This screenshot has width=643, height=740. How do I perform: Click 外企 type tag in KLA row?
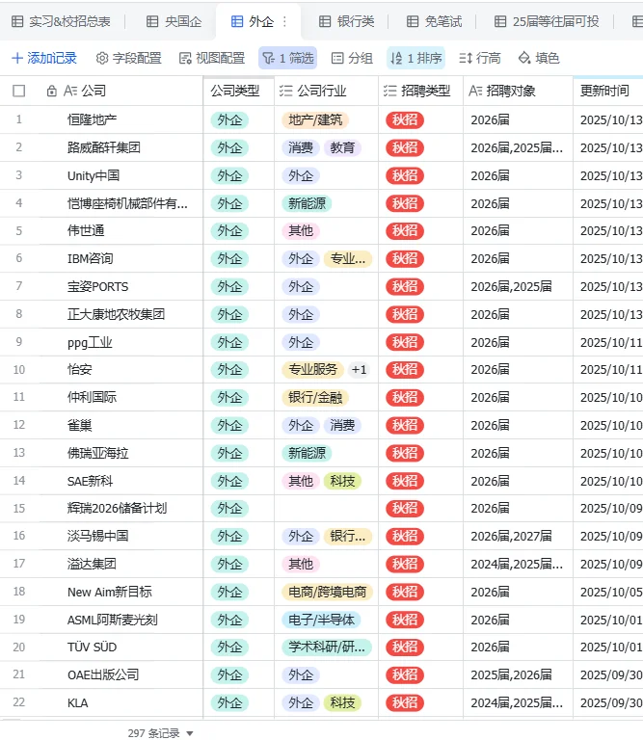[x=229, y=702]
